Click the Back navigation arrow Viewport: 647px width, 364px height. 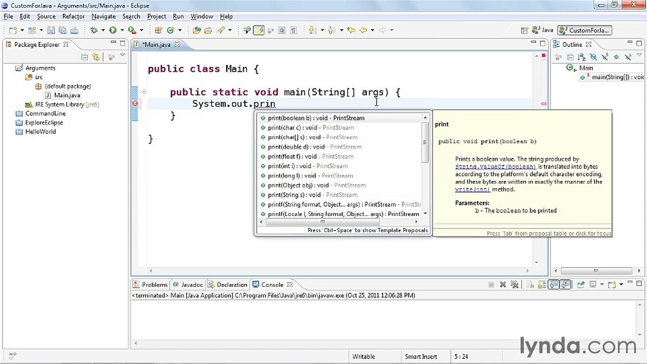pos(363,30)
